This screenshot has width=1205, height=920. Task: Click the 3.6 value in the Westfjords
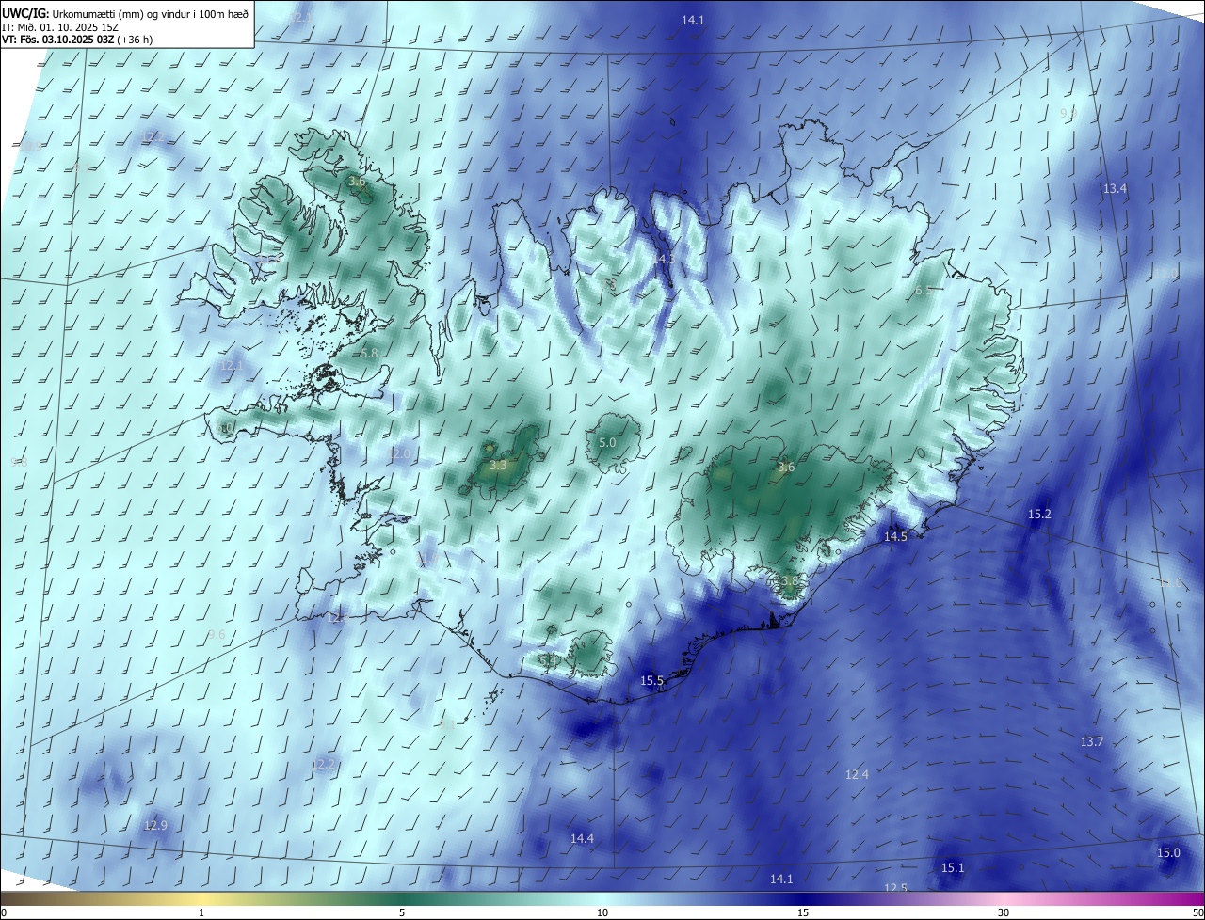(357, 182)
